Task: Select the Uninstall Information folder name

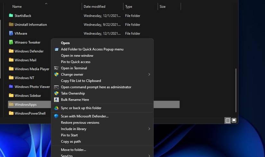Action: [31, 25]
